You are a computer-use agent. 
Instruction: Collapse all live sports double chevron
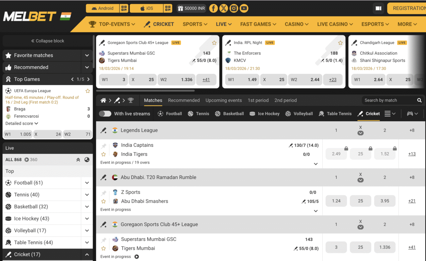[x=78, y=160]
